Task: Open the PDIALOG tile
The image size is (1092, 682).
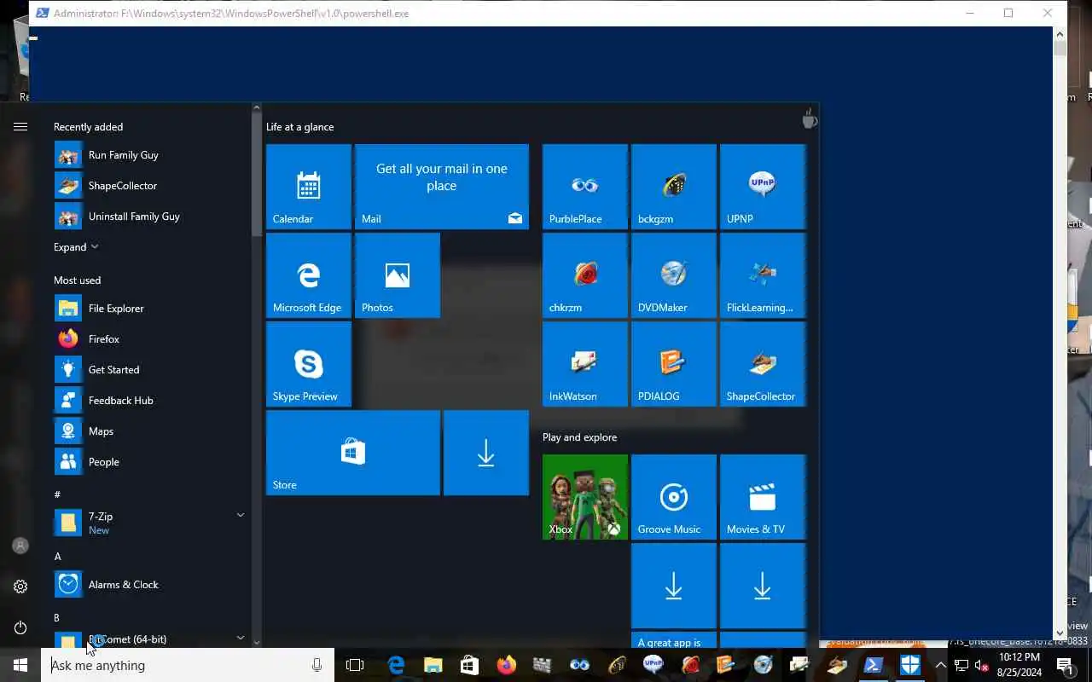Action: pos(674,364)
